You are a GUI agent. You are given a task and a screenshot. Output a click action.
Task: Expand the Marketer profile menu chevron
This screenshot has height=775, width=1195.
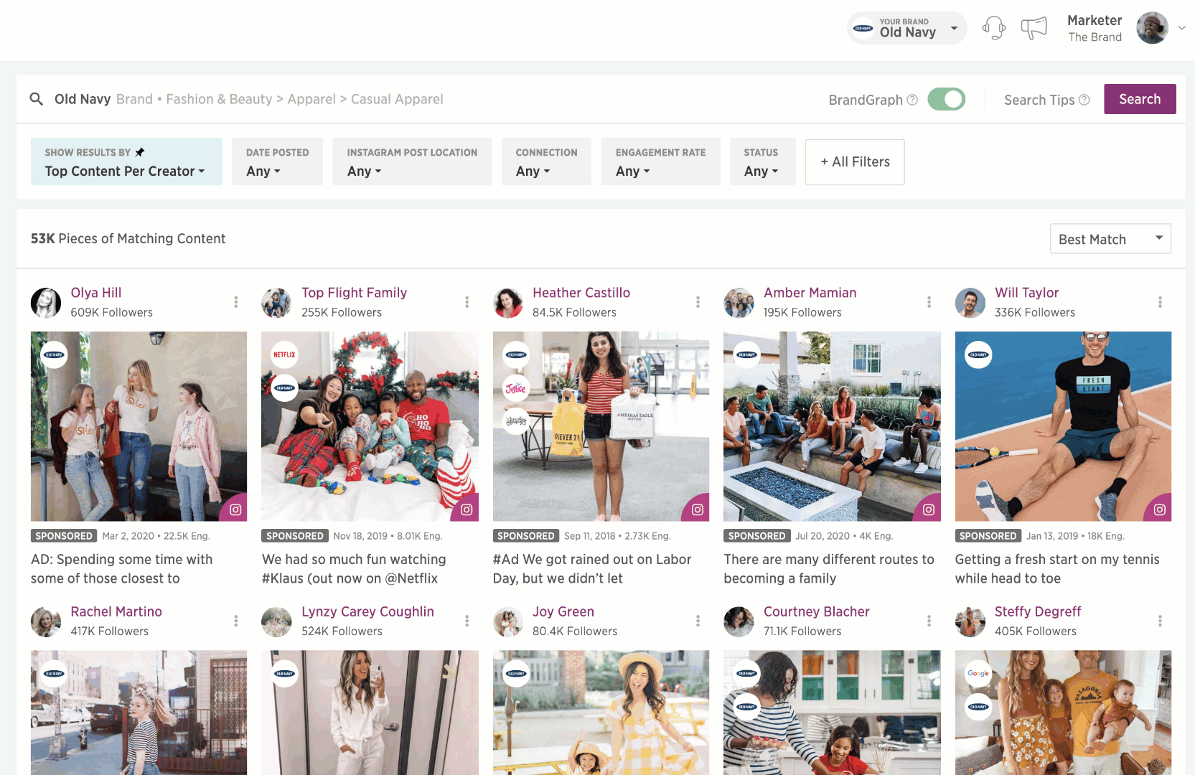point(1181,28)
